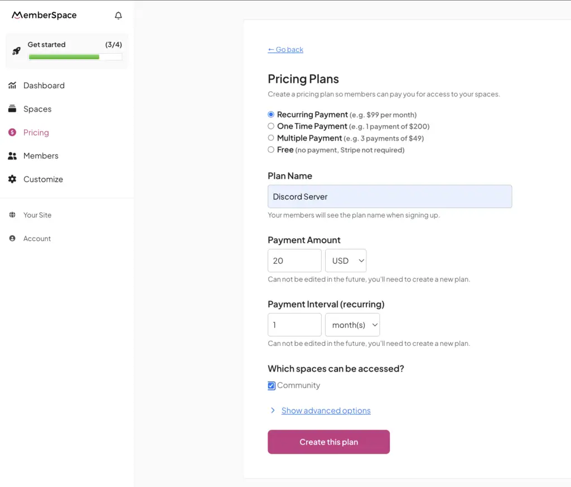
Task: Click the Customize gear icon
Action: (12, 179)
